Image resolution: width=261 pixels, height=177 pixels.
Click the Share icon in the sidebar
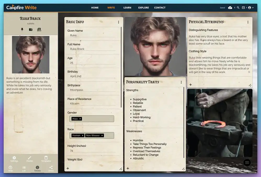51,169
